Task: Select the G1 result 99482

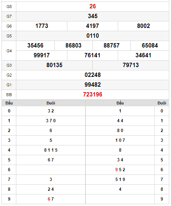Action: [x=92, y=85]
